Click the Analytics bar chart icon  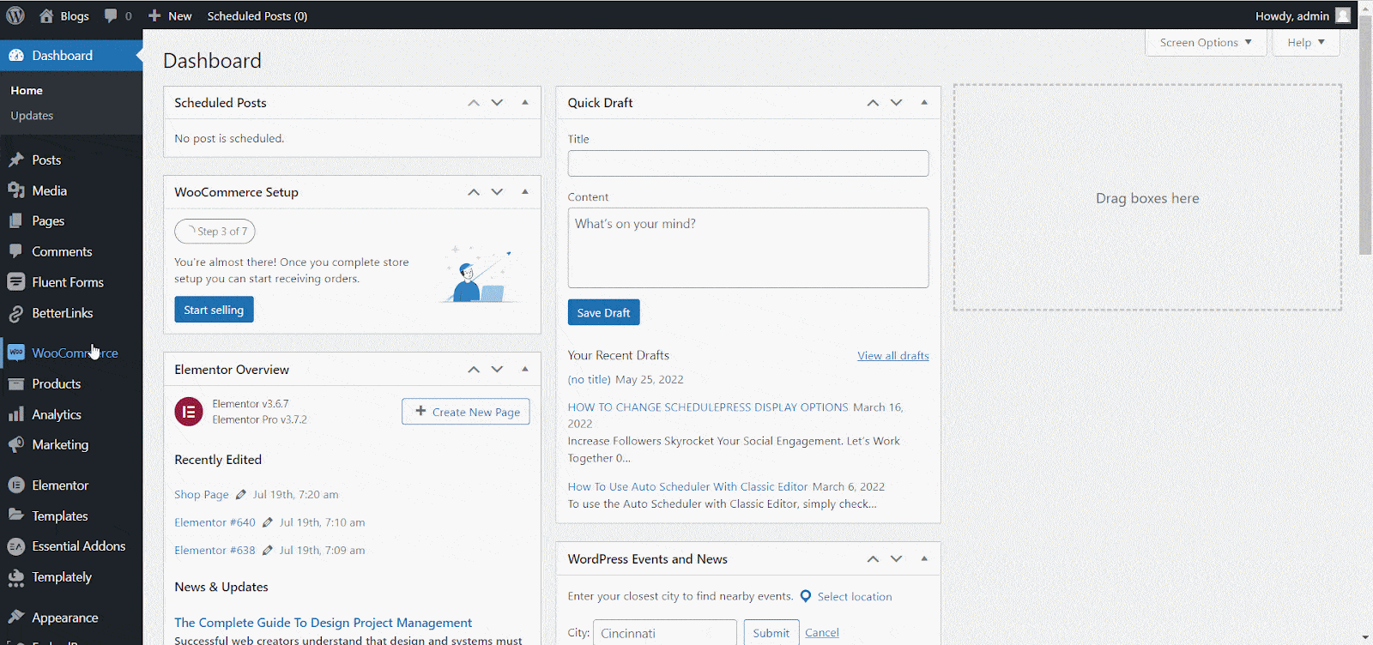pyautogui.click(x=15, y=414)
